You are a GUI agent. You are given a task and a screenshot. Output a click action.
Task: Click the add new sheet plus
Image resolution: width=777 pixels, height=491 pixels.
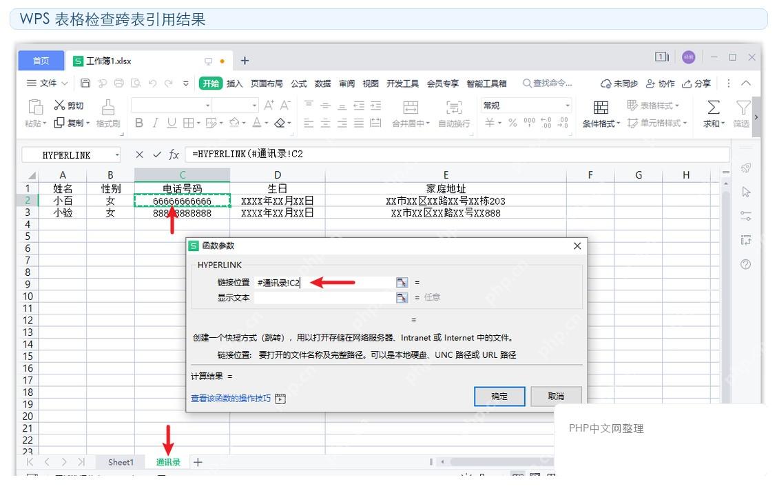pos(198,462)
